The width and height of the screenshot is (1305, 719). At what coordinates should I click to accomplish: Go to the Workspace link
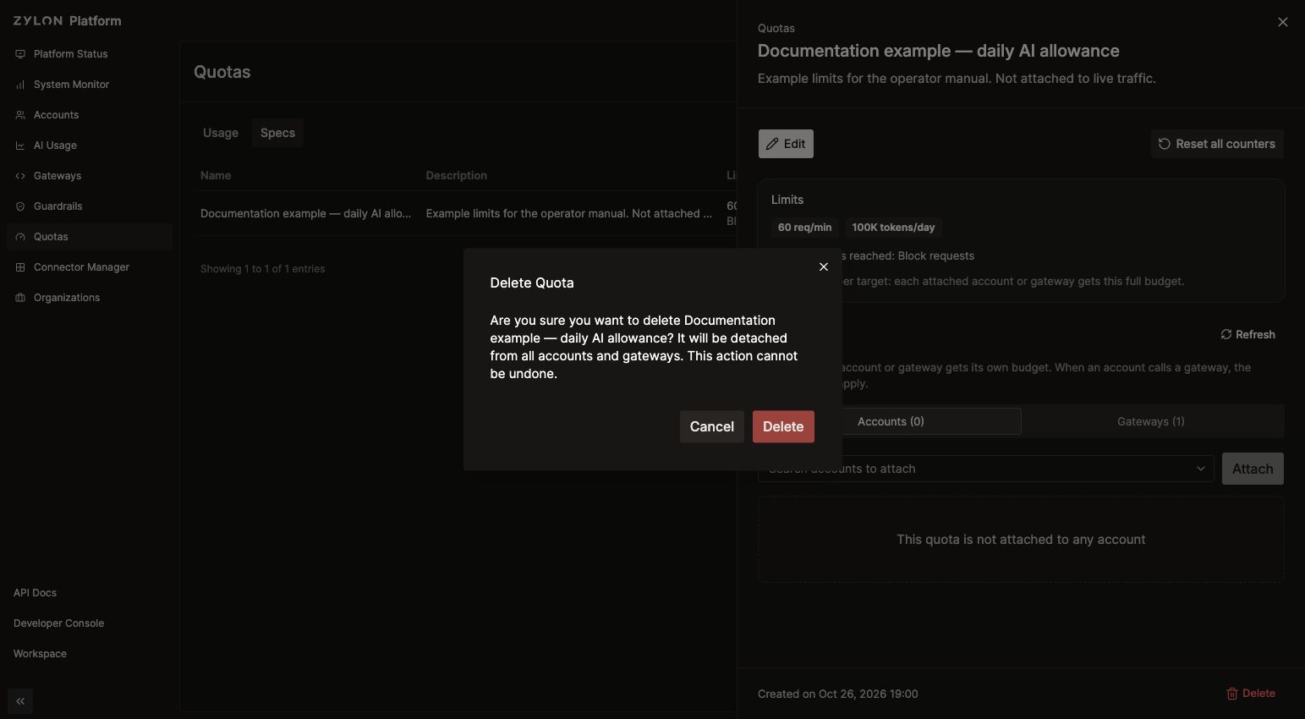point(40,654)
